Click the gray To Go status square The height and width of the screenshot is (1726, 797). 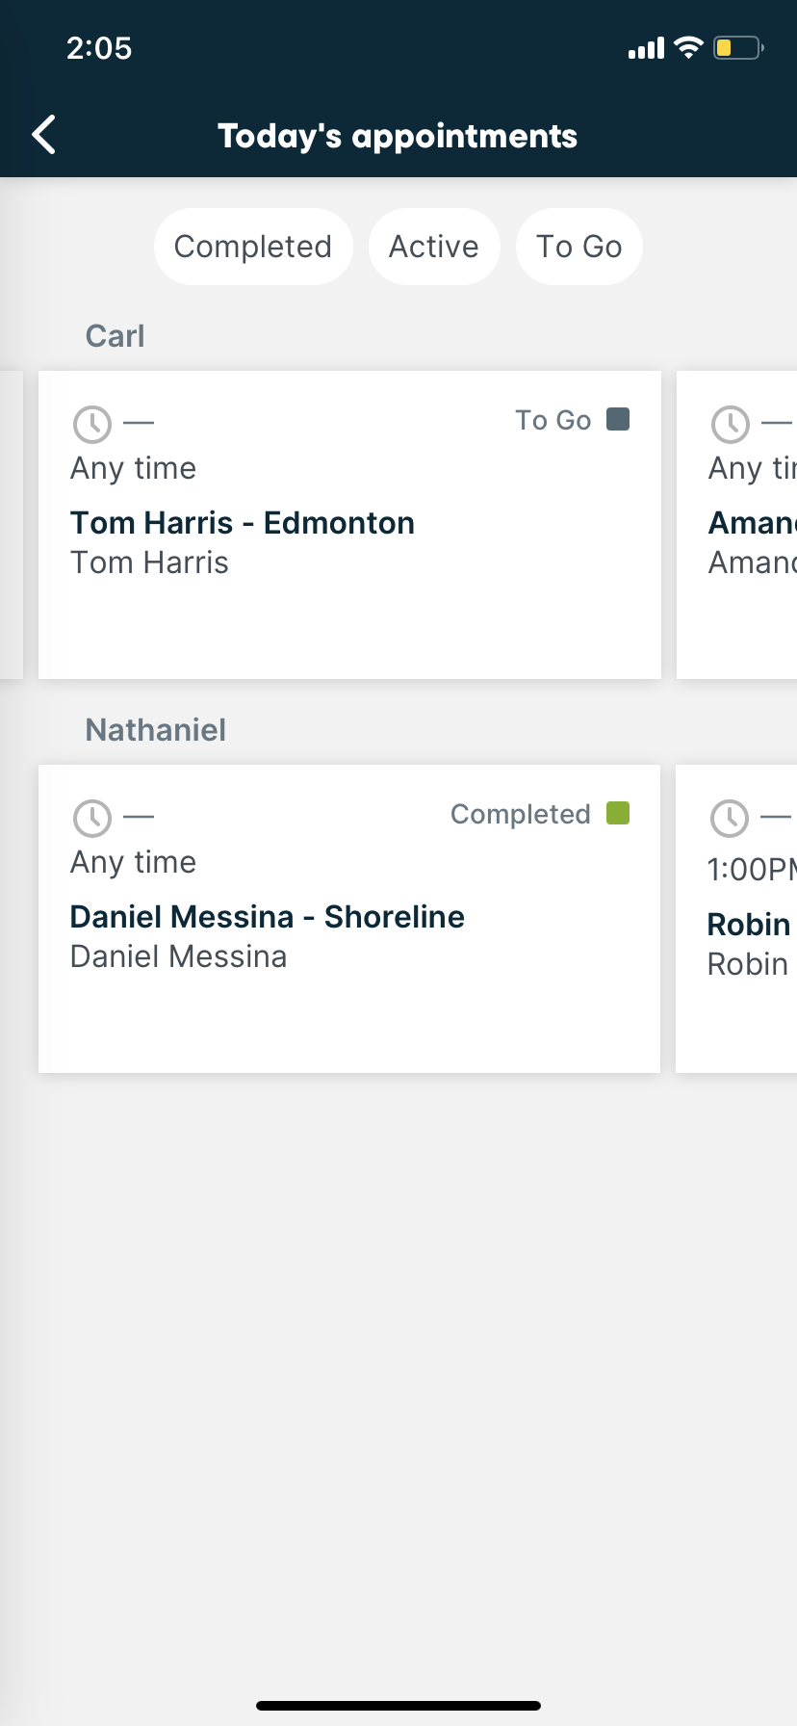click(x=618, y=419)
